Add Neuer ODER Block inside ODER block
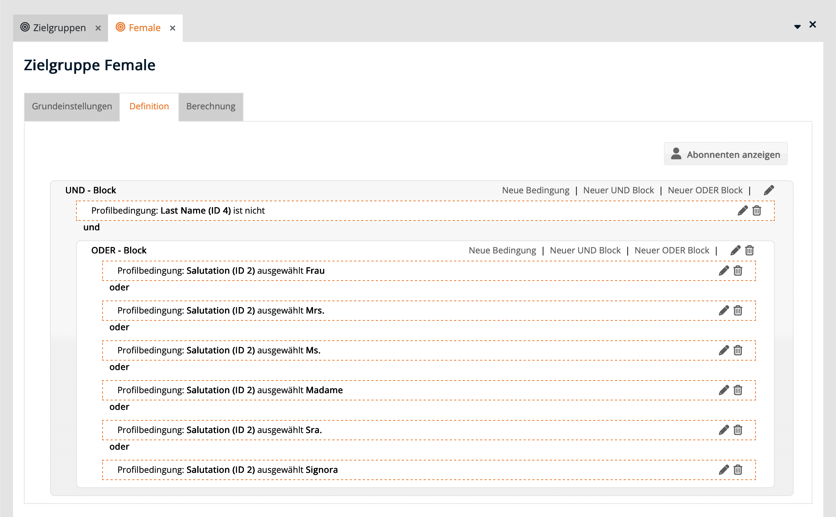 coord(671,251)
